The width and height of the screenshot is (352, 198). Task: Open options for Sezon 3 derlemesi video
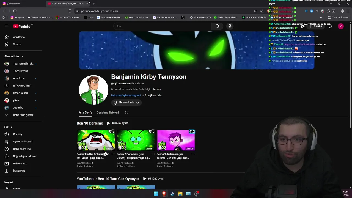(193, 154)
